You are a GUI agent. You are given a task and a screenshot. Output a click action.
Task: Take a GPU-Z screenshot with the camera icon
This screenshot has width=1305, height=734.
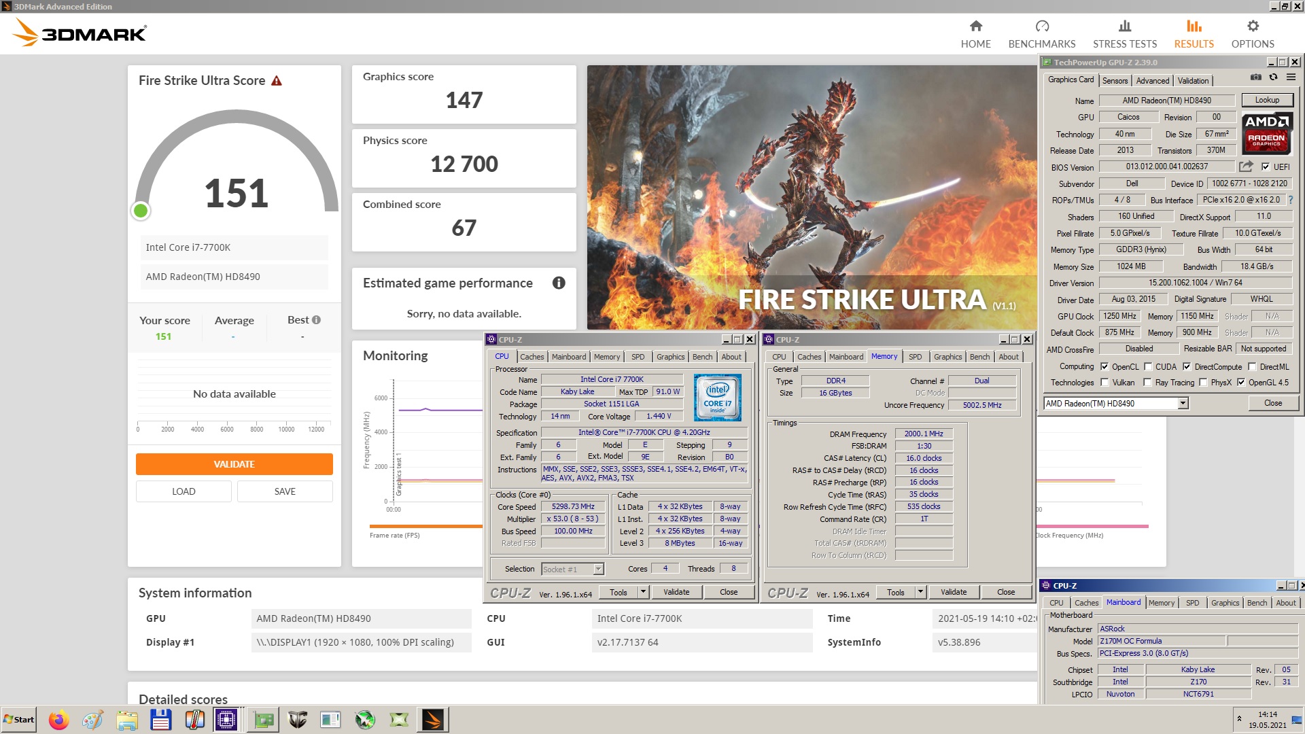[x=1256, y=77]
